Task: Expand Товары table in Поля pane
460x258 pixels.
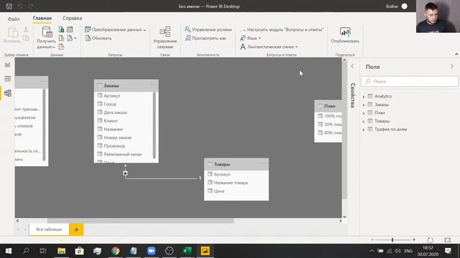Action: point(364,121)
